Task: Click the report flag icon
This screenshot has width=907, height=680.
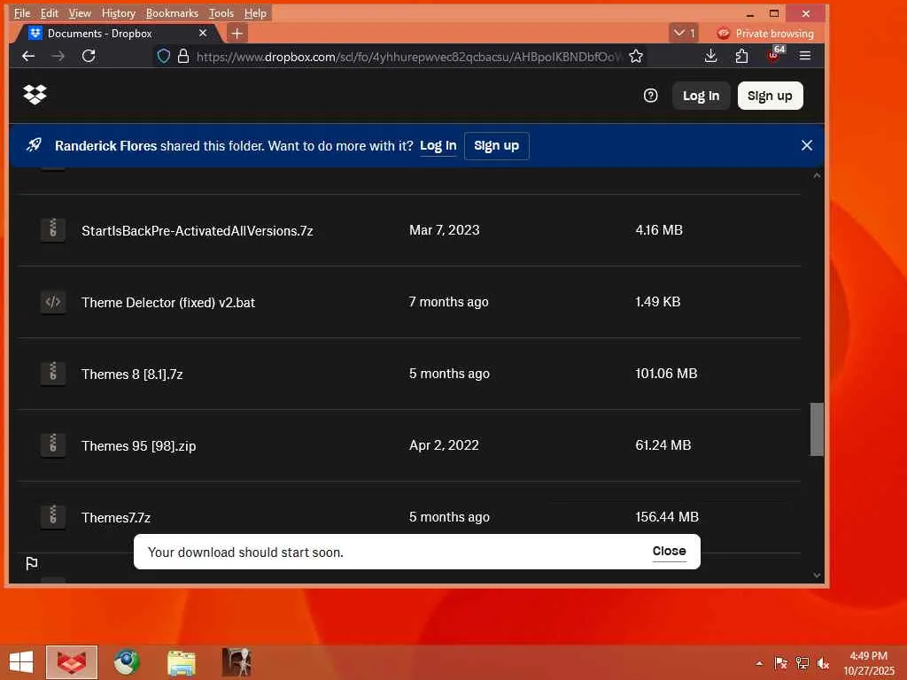Action: point(32,562)
